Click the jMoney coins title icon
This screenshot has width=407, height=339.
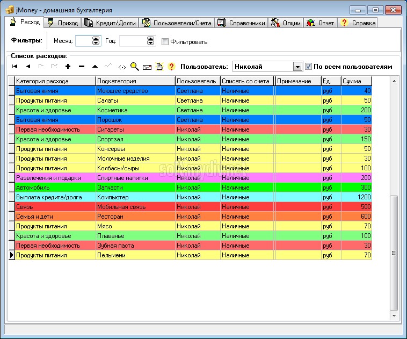10,10
